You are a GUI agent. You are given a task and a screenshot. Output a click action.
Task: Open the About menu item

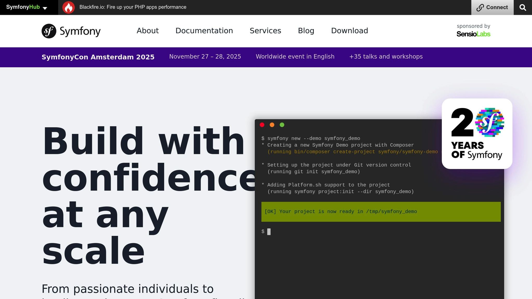pyautogui.click(x=148, y=31)
